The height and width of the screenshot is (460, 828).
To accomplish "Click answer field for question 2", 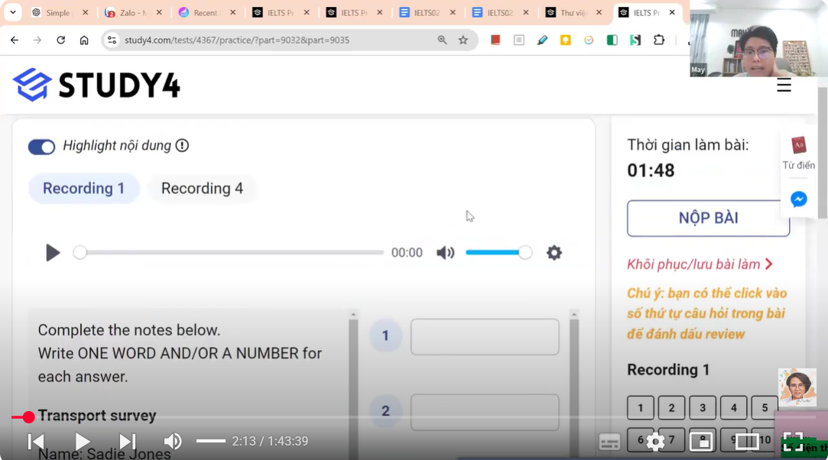I will click(x=485, y=412).
